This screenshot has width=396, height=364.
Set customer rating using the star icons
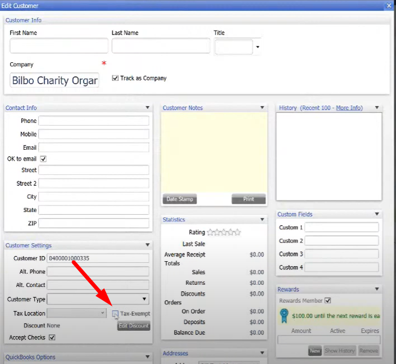tap(224, 232)
